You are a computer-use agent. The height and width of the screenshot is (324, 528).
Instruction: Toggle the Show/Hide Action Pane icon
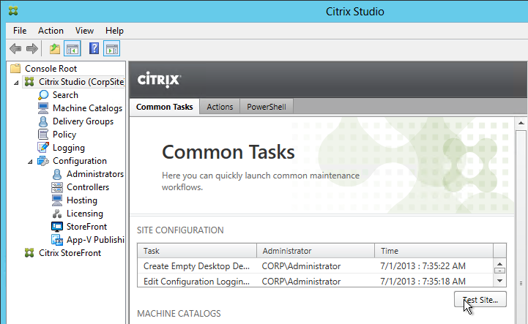(x=112, y=49)
